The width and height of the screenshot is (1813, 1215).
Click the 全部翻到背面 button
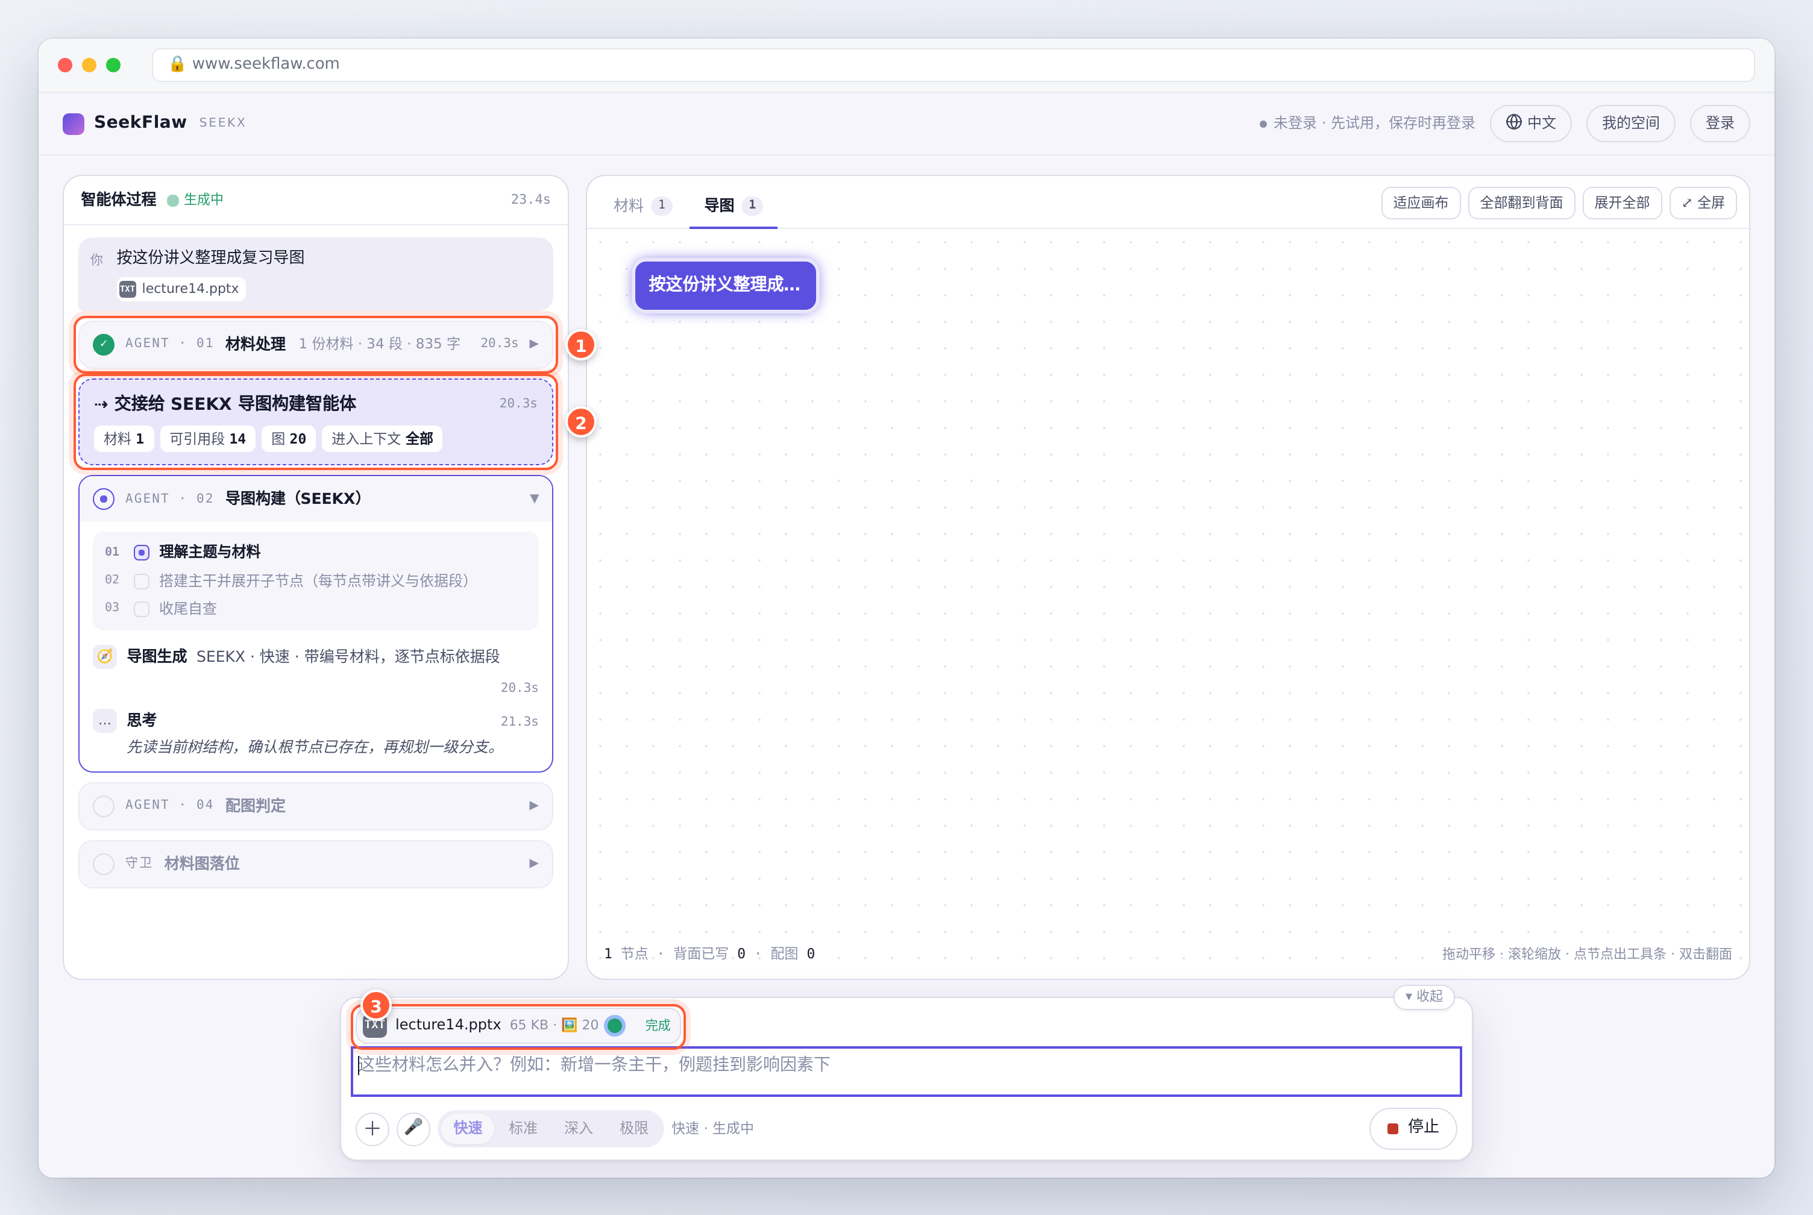pos(1522,203)
